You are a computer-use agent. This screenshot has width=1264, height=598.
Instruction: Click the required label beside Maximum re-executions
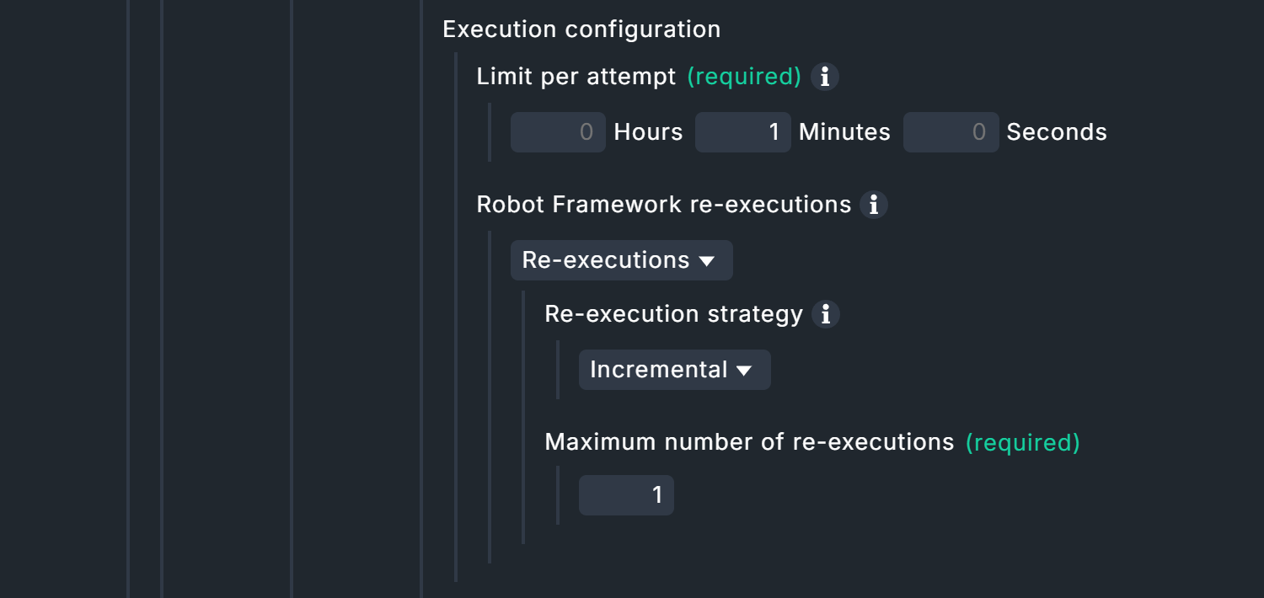point(1023,442)
